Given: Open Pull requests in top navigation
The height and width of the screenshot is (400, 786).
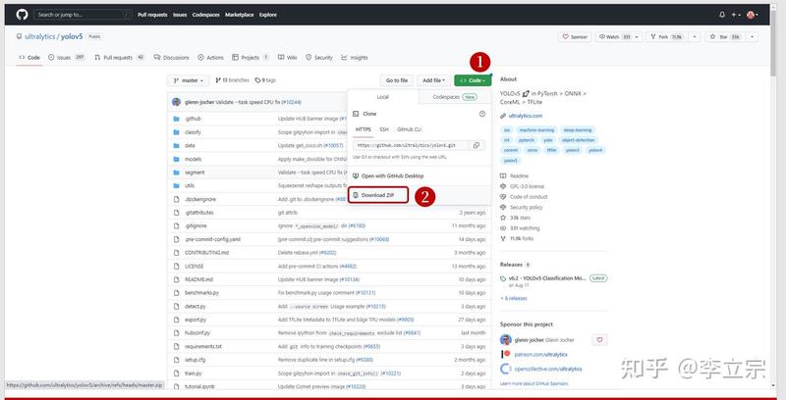Looking at the screenshot, I should [152, 15].
